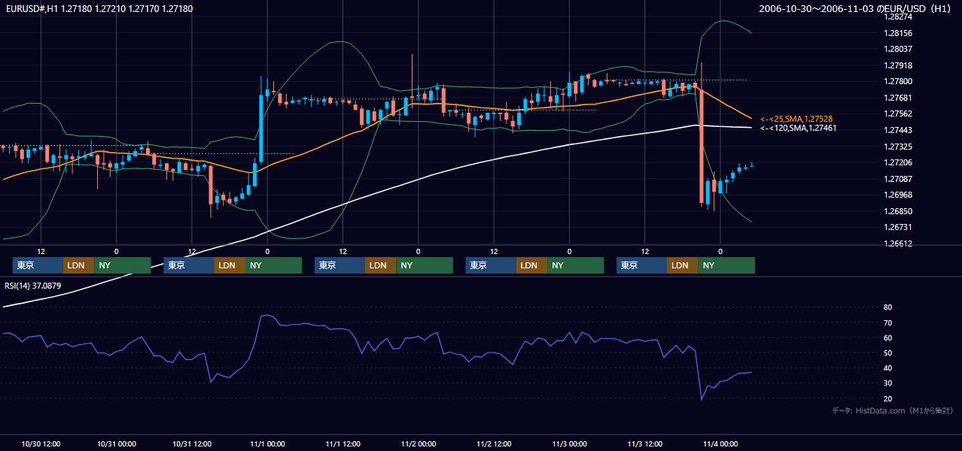The image size is (962, 451).
Task: Select the leftmost LDN session block
Action: pos(78,265)
